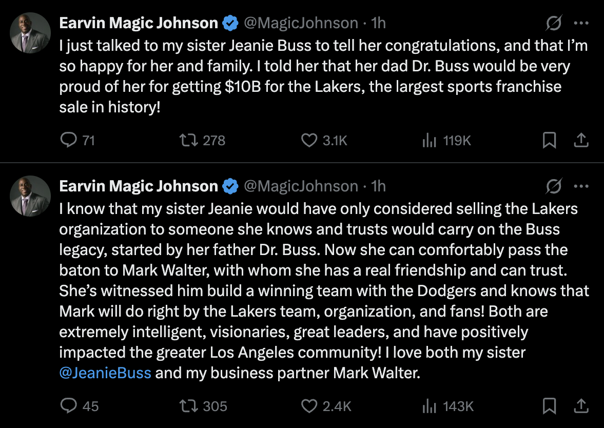Image resolution: width=604 pixels, height=428 pixels.
Task: Bookmark the first tweet
Action: pos(550,140)
